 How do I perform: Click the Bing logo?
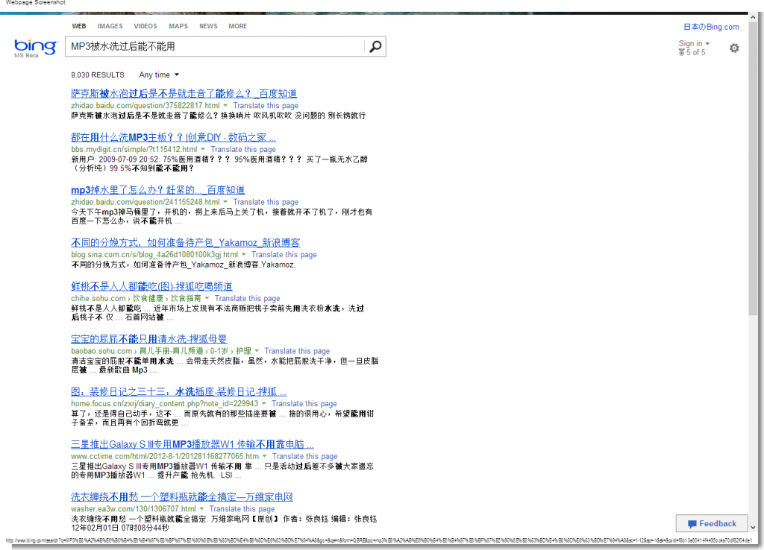tap(35, 48)
